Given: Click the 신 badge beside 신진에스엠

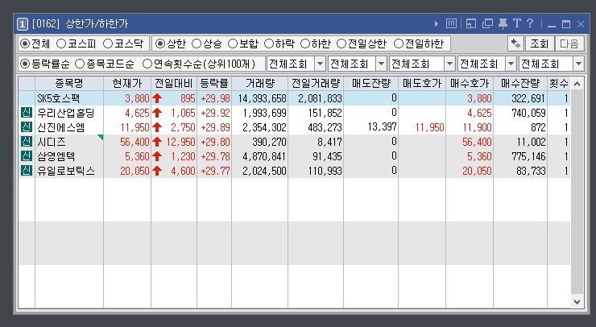Looking at the screenshot, I should pyautogui.click(x=27, y=127).
